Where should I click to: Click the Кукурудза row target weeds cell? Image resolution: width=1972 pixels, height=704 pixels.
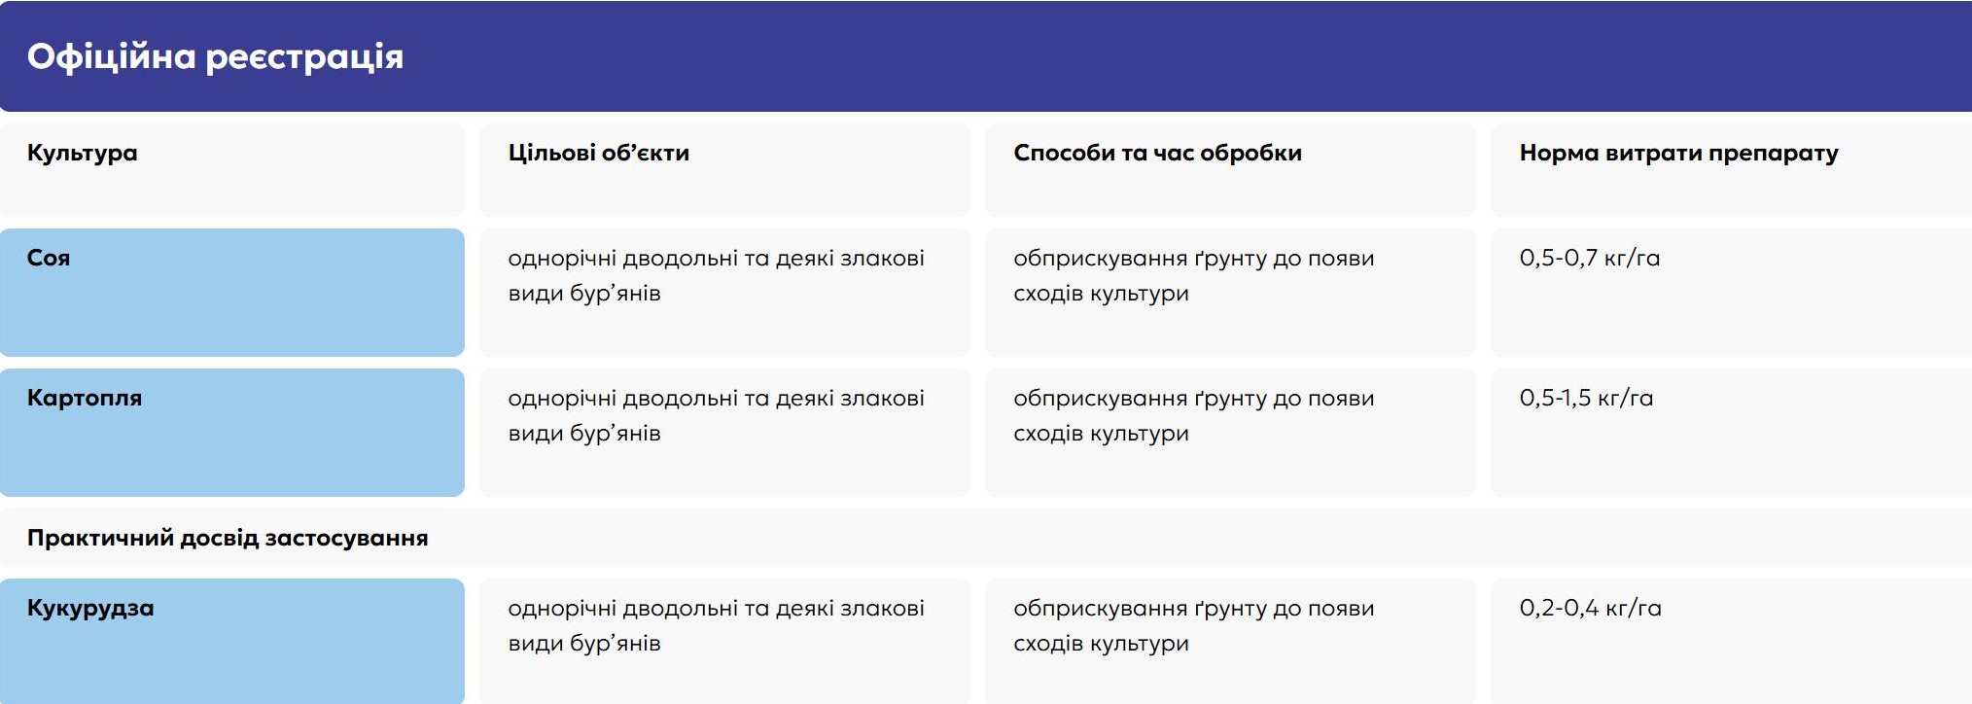[724, 641]
